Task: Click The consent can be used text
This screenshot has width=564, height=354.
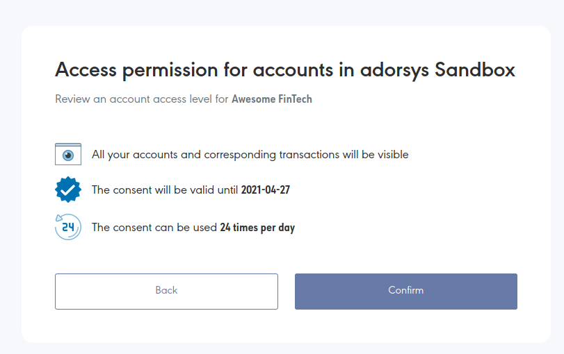Action: pyautogui.click(x=154, y=228)
